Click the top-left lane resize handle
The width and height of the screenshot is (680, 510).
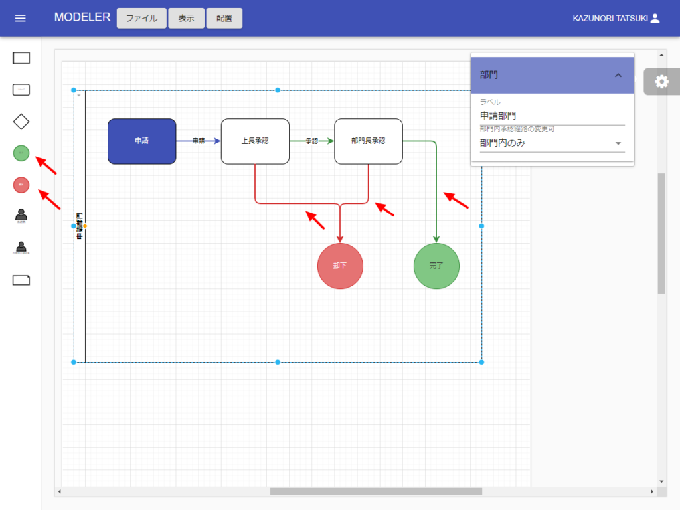point(74,90)
